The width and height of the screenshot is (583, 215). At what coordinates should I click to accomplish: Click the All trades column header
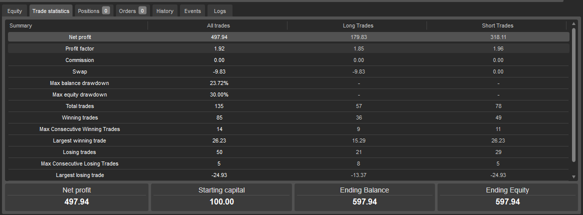[218, 25]
